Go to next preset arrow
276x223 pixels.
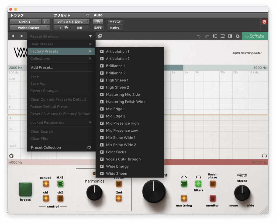point(22,36)
